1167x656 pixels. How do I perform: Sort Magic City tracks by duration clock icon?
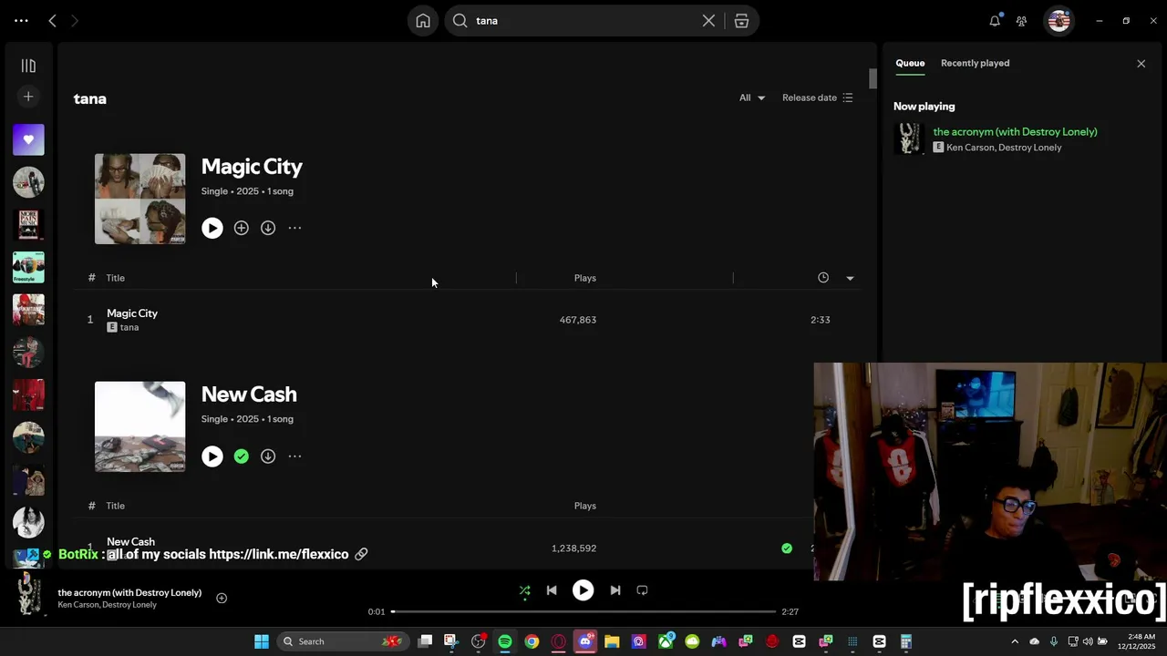[823, 278]
